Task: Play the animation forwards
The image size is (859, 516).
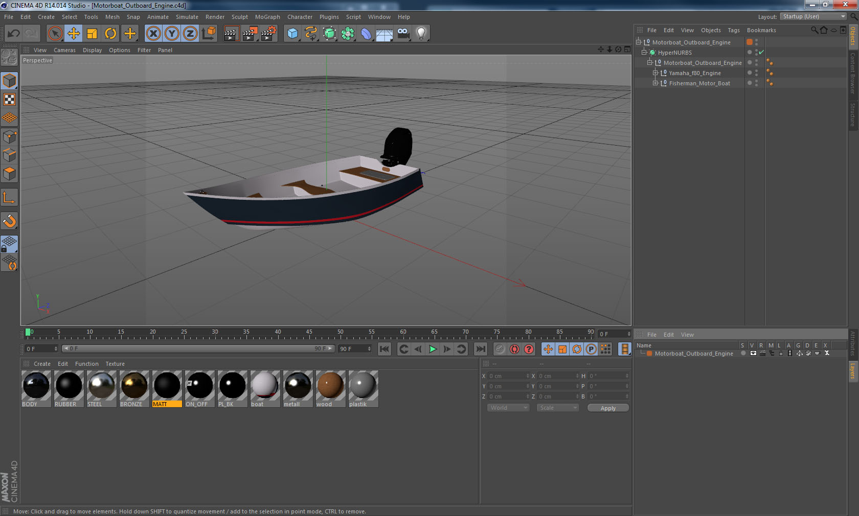Action: pyautogui.click(x=433, y=349)
